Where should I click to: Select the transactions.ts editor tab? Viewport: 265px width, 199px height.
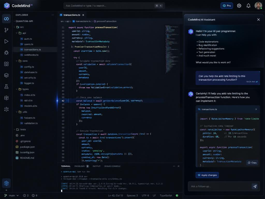point(72,15)
